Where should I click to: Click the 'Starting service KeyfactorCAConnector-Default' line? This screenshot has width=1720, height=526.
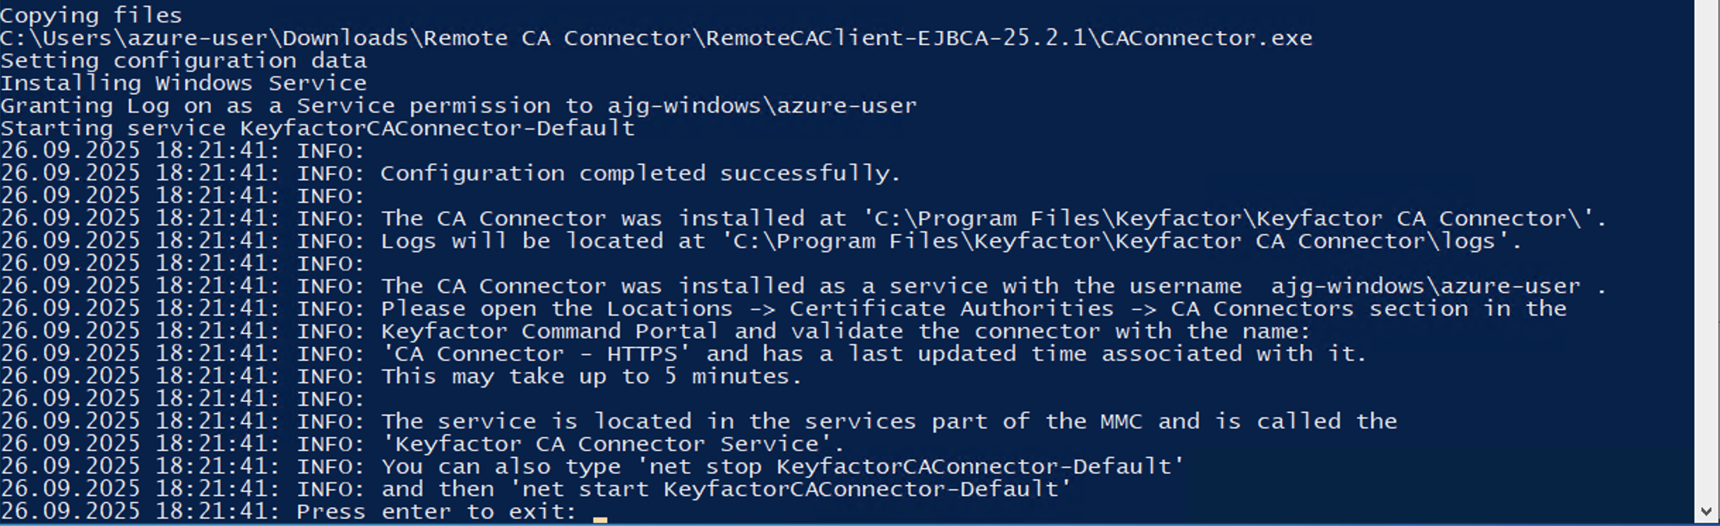point(317,128)
